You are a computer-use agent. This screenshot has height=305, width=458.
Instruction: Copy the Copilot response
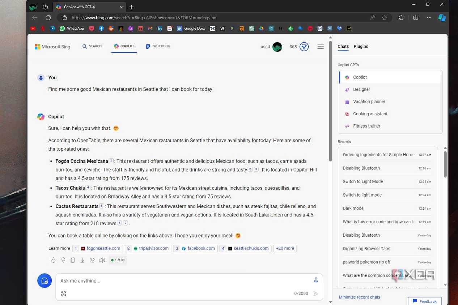(73, 260)
